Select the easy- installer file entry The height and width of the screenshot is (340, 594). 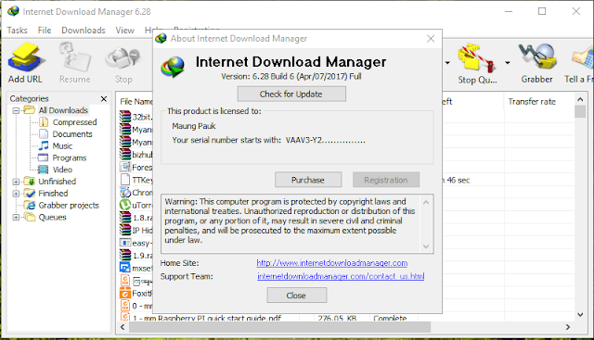pyautogui.click(x=136, y=243)
